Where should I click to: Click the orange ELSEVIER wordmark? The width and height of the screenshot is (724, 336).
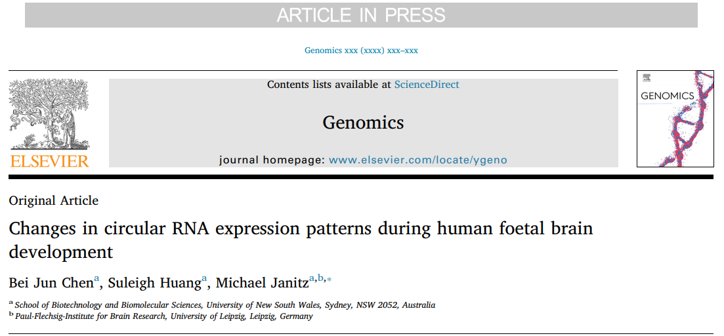tap(49, 161)
